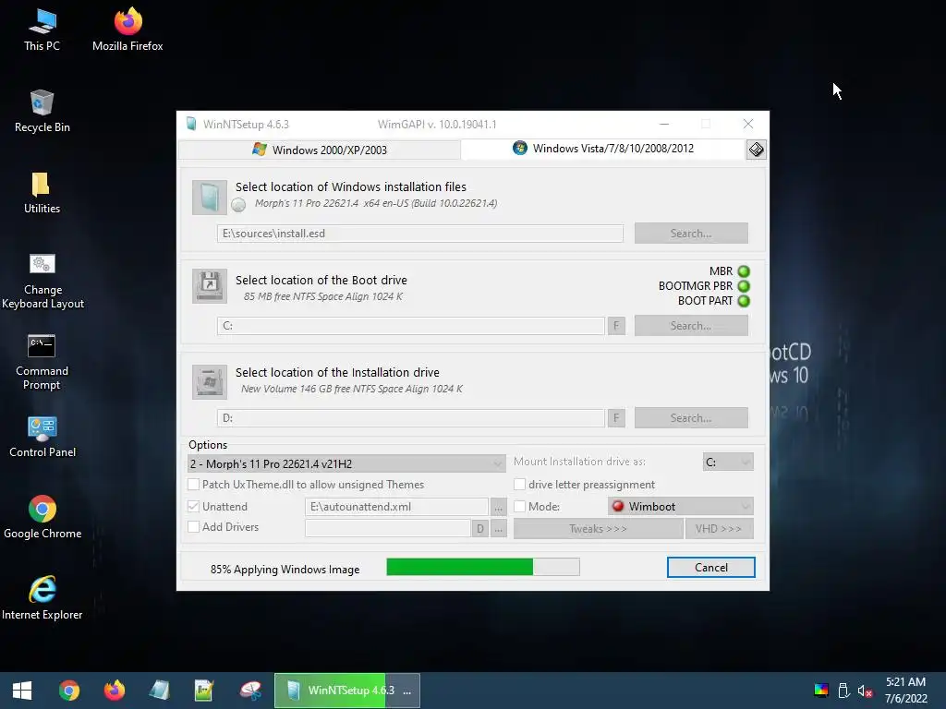Click the notepad-with-pencil taskbar icon
The image size is (946, 709).
[204, 691]
